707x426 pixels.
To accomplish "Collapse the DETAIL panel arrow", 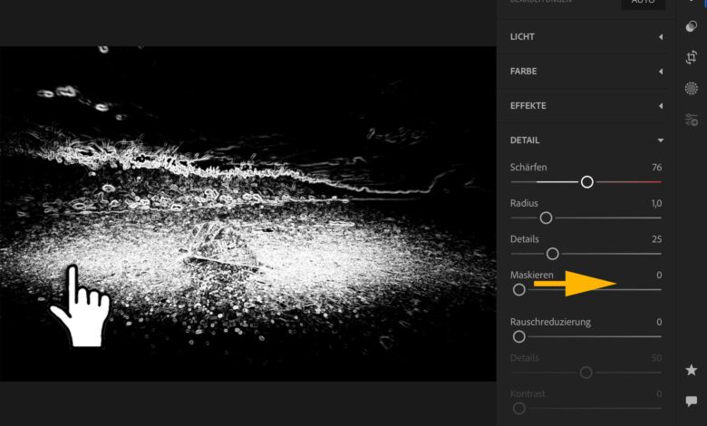I will [661, 140].
